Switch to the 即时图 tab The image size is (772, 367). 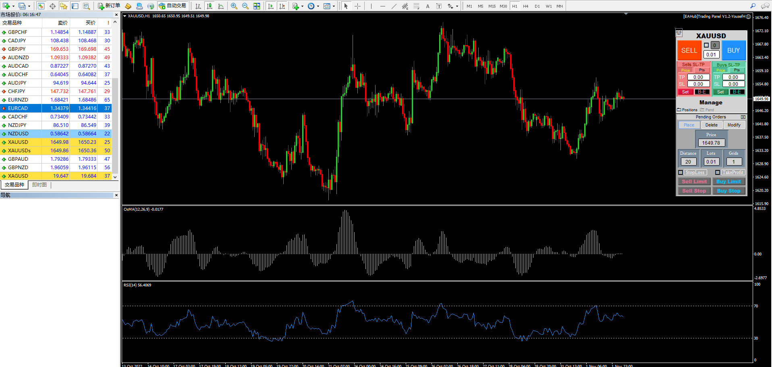[39, 185]
